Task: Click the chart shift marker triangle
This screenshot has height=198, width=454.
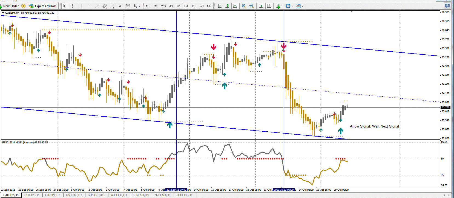Action: point(352,11)
